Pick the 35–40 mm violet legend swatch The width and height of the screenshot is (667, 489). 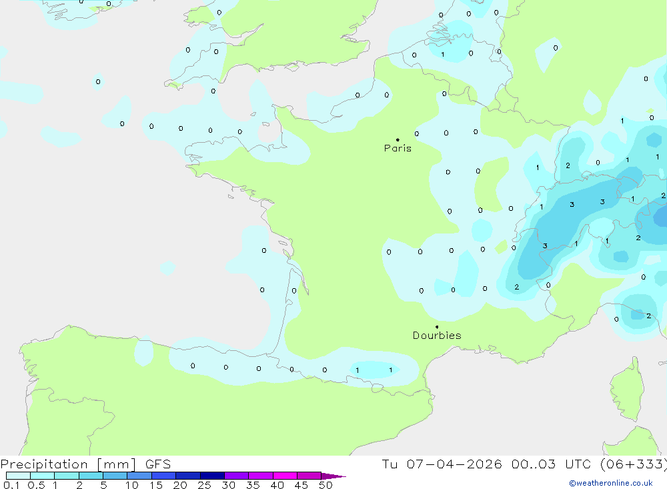tap(261, 476)
